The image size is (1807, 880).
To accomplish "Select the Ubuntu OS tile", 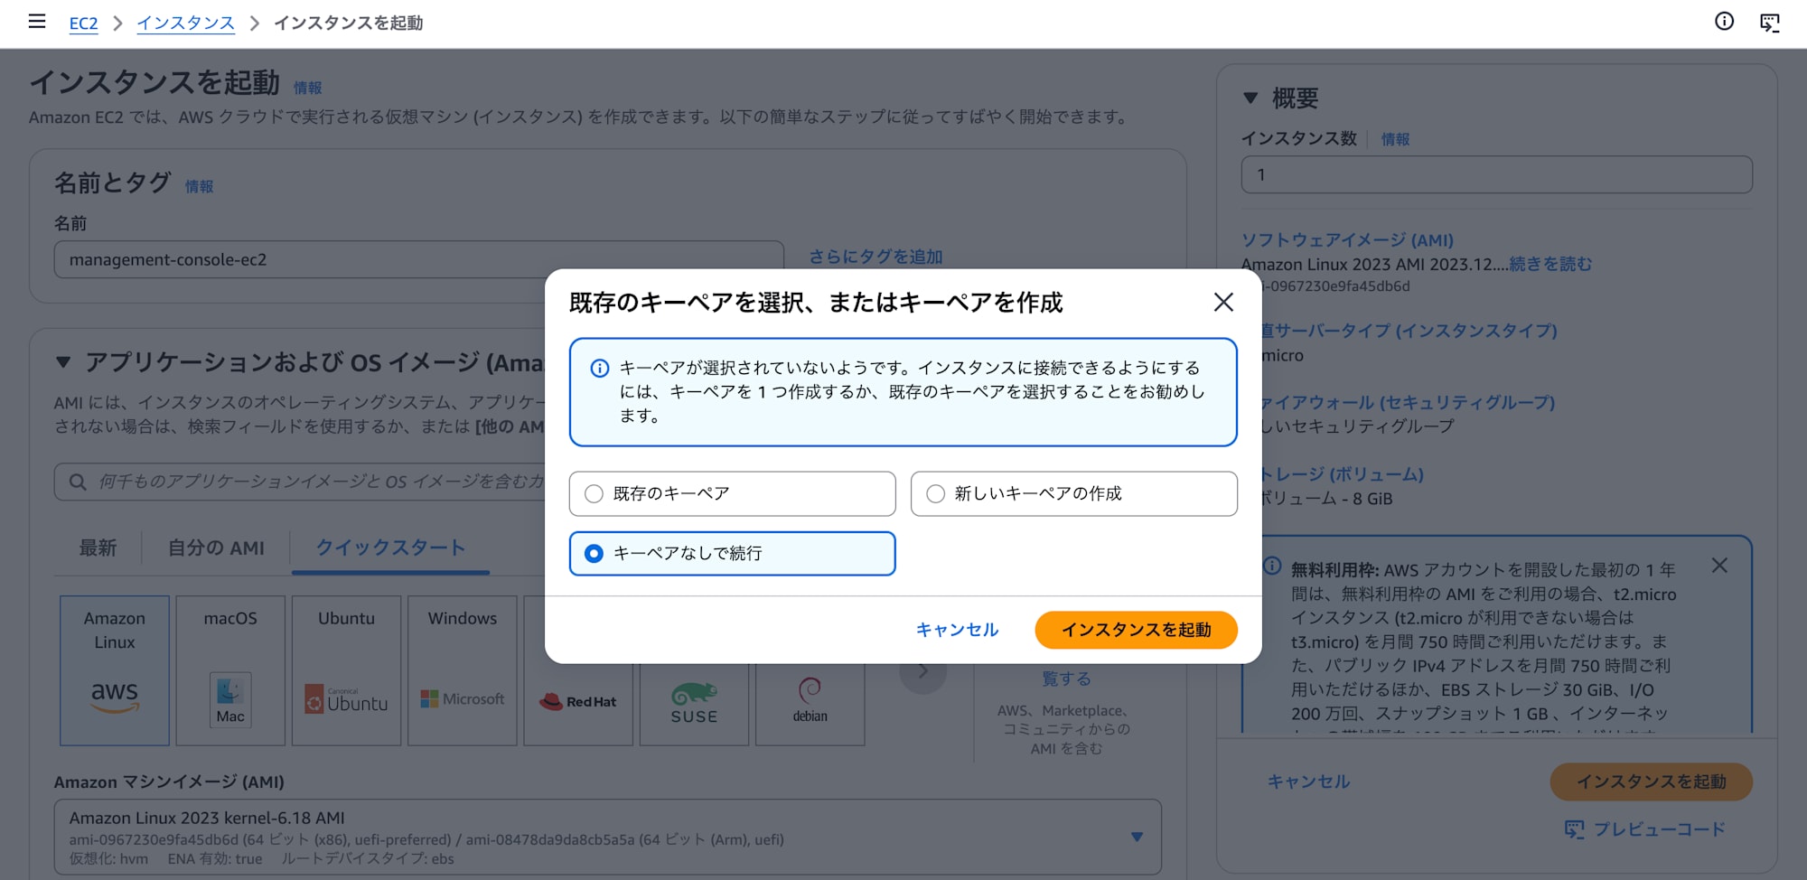I will pyautogui.click(x=346, y=670).
